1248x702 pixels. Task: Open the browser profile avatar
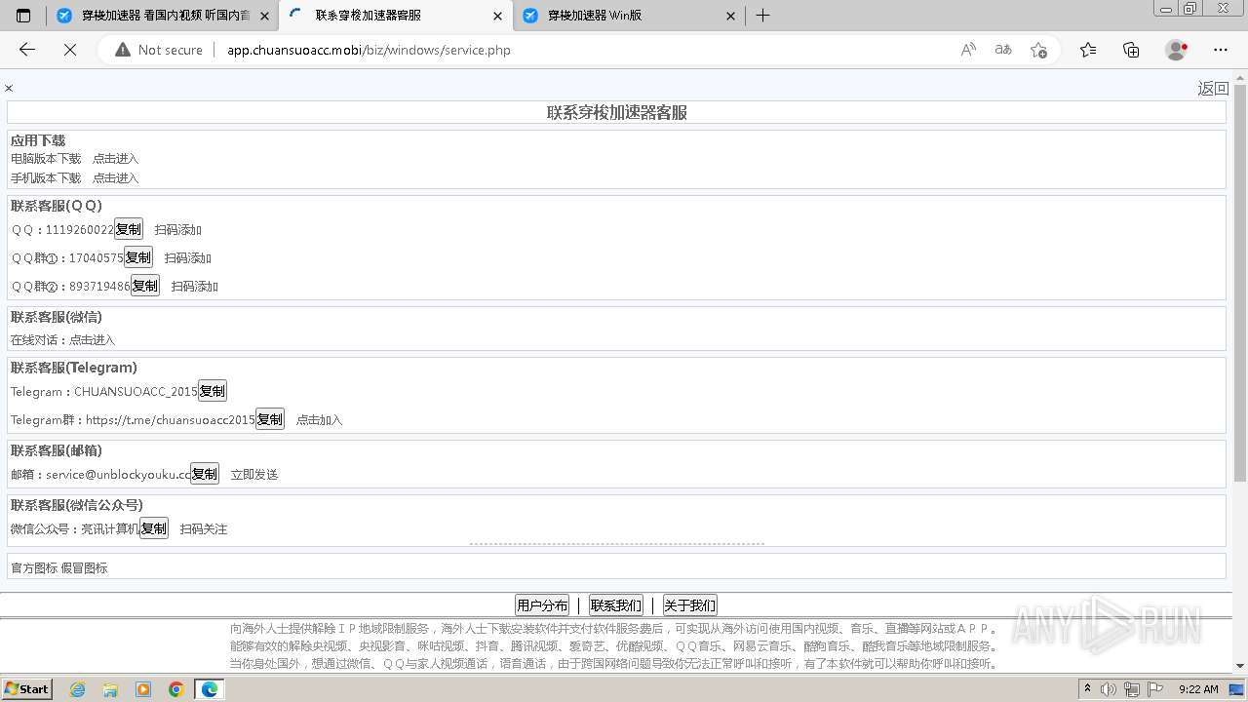click(1177, 50)
